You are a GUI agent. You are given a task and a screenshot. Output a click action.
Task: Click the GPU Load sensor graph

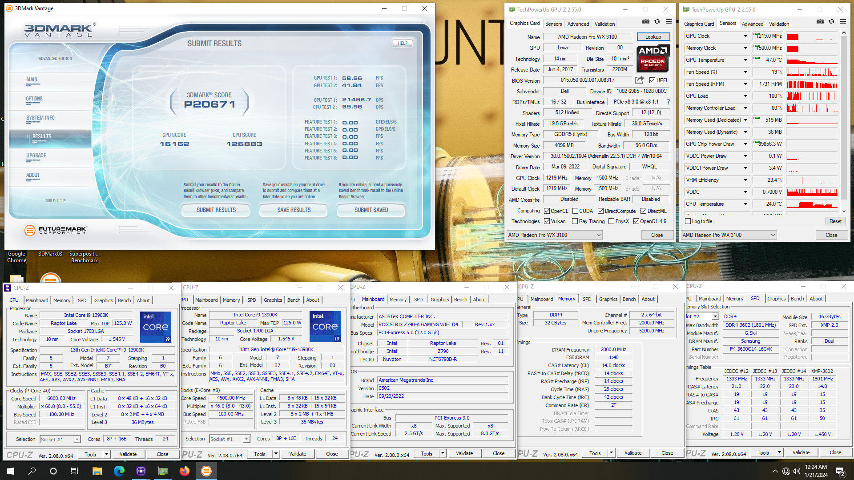click(x=812, y=96)
